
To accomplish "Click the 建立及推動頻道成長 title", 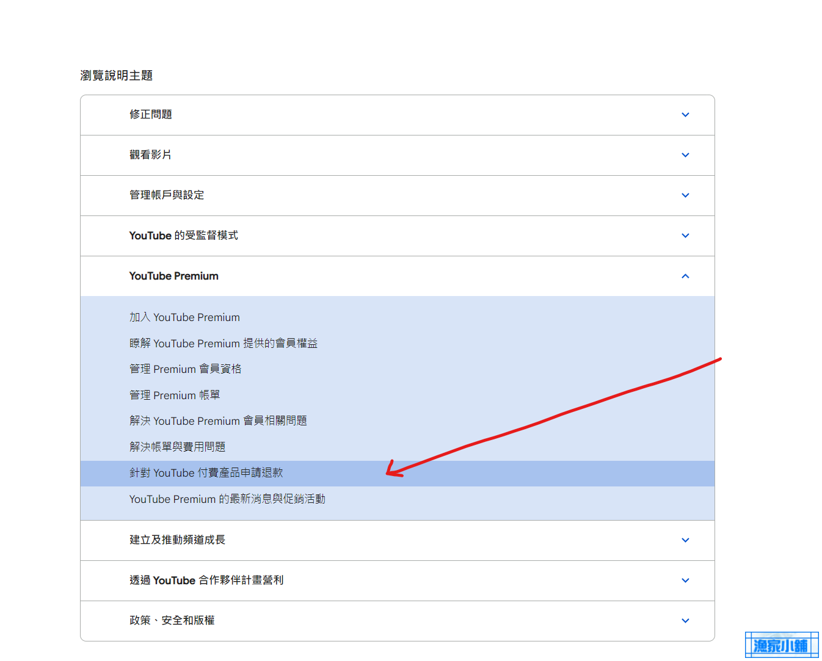I will (x=178, y=540).
